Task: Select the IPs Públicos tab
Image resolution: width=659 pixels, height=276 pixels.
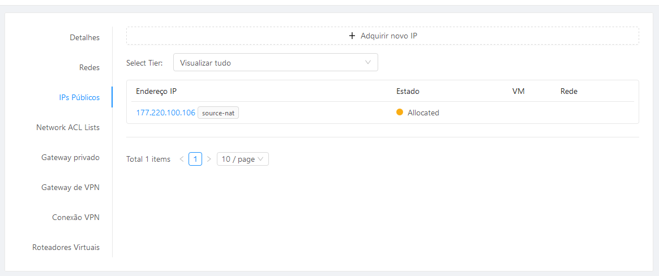Action: click(79, 97)
